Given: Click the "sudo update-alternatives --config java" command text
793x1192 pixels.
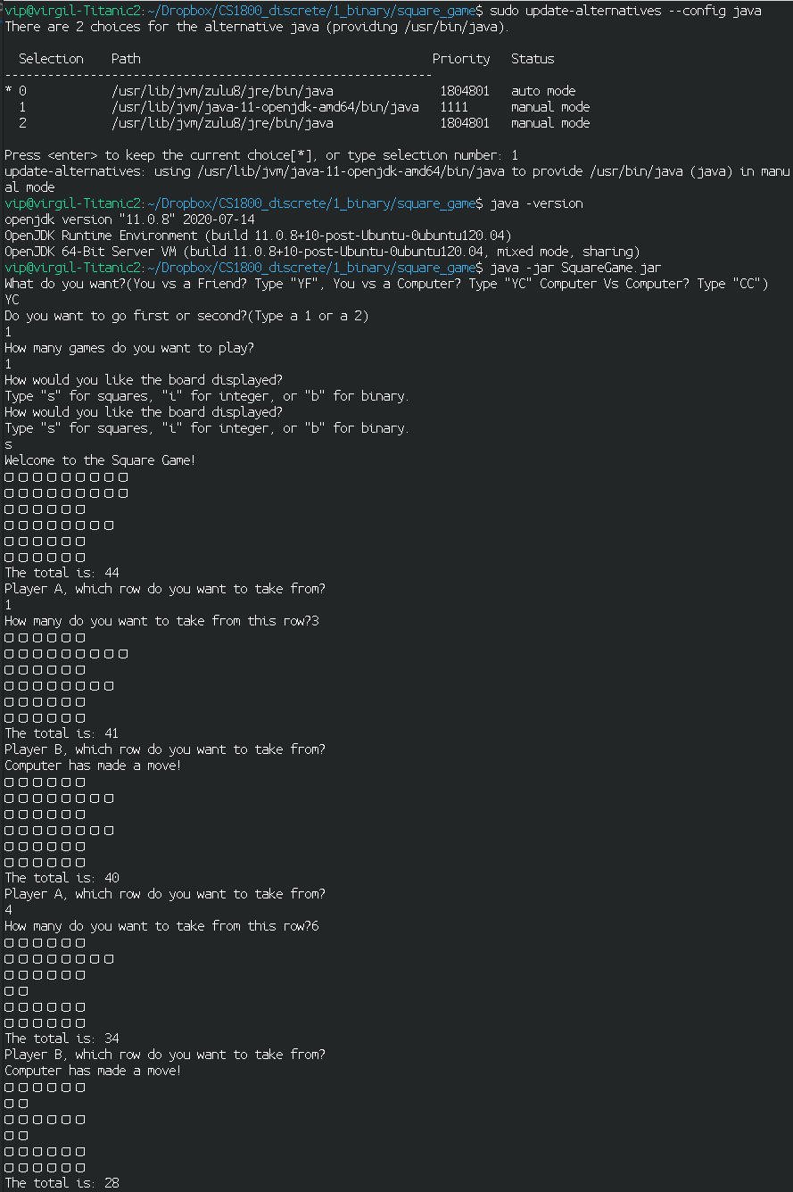Looking at the screenshot, I should click(625, 11).
